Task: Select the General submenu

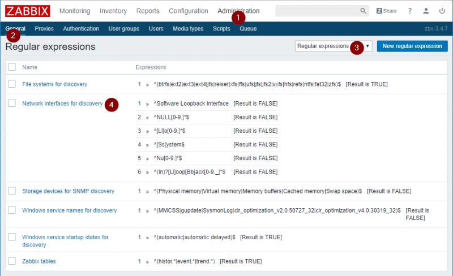Action: 15,29
